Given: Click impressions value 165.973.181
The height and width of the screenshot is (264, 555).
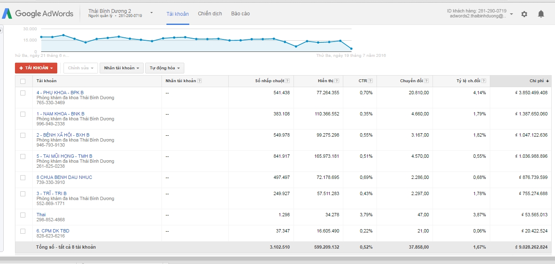Looking at the screenshot, I should 327,156.
